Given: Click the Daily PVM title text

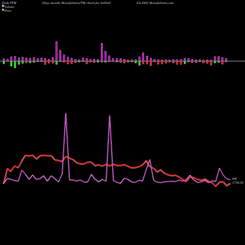Looking at the screenshot, I should [x=9, y=3].
